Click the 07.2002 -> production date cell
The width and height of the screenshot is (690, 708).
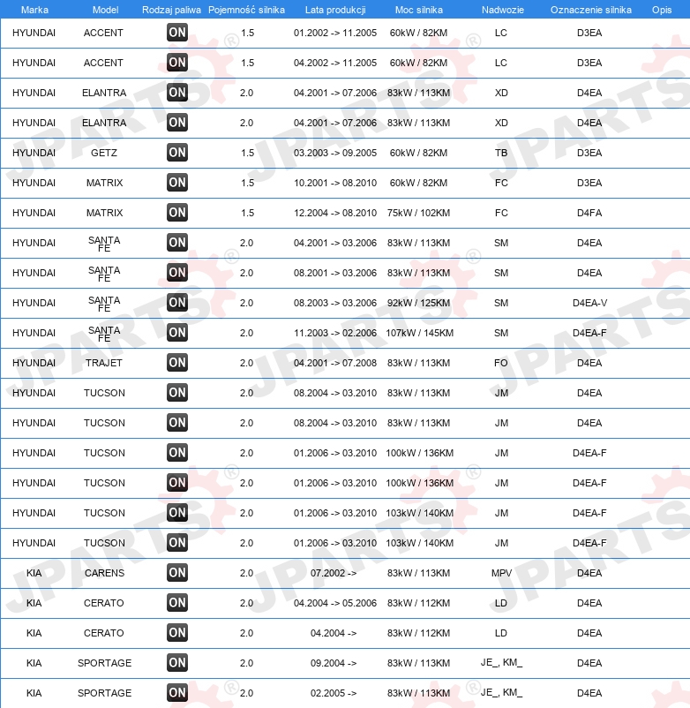point(334,573)
